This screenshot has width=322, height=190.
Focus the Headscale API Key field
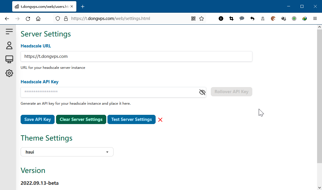109,92
